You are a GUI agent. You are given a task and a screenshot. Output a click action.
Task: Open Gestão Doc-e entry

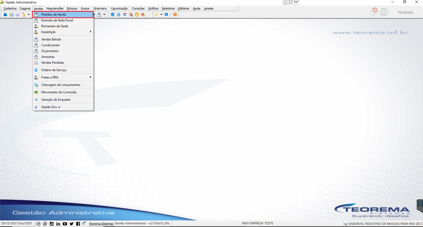coord(63,107)
